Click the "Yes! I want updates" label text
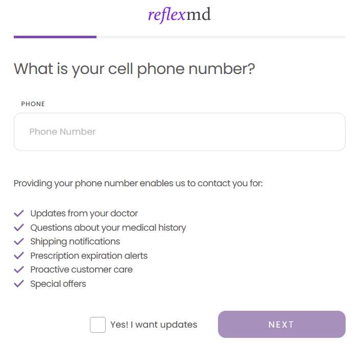364x346 pixels. tap(154, 325)
